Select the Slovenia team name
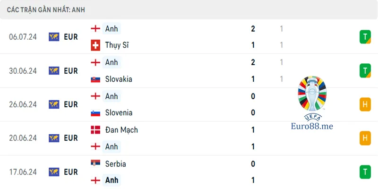Viewport: 378px width, 189px height. pyautogui.click(x=119, y=113)
